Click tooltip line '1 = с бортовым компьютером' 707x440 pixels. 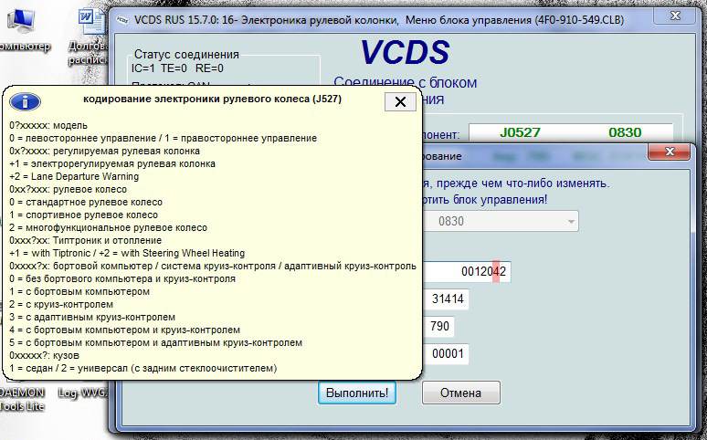coord(79,291)
